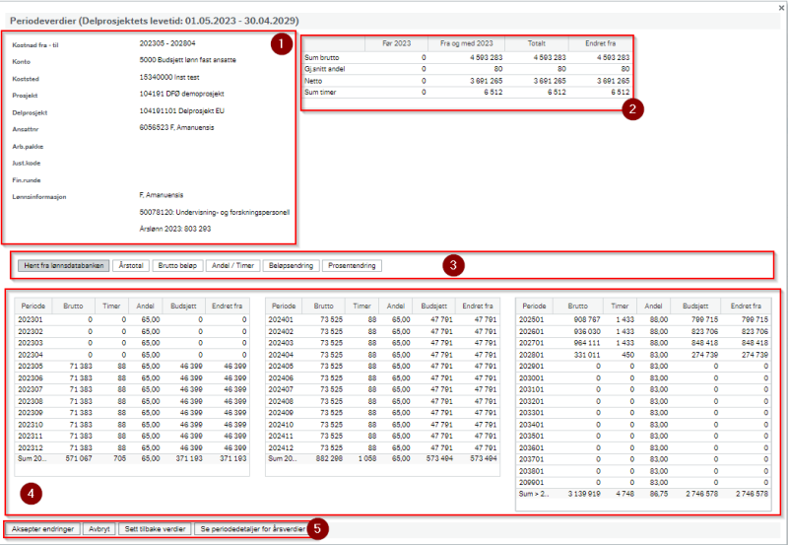Viewport: 788px width, 545px height.
Task: Close the dialog with the X icon
Action: [781, 8]
